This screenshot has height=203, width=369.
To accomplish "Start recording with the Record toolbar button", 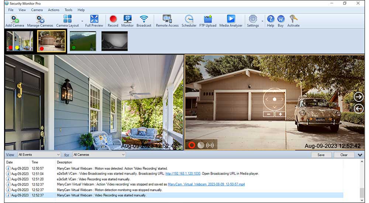I will click(x=113, y=21).
